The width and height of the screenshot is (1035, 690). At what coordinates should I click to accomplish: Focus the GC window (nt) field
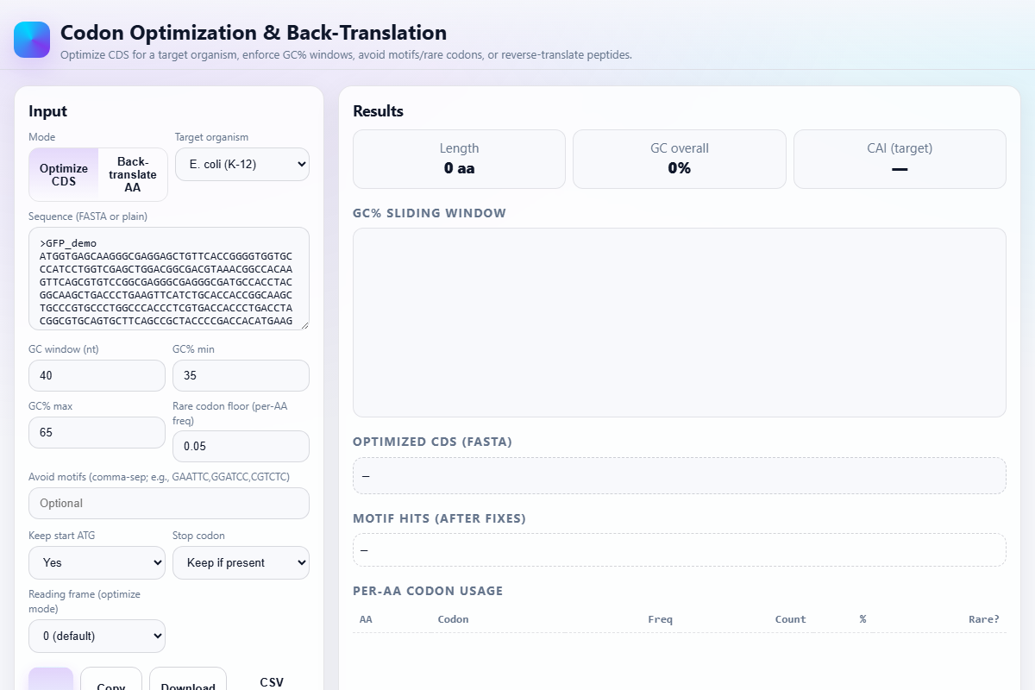click(97, 376)
